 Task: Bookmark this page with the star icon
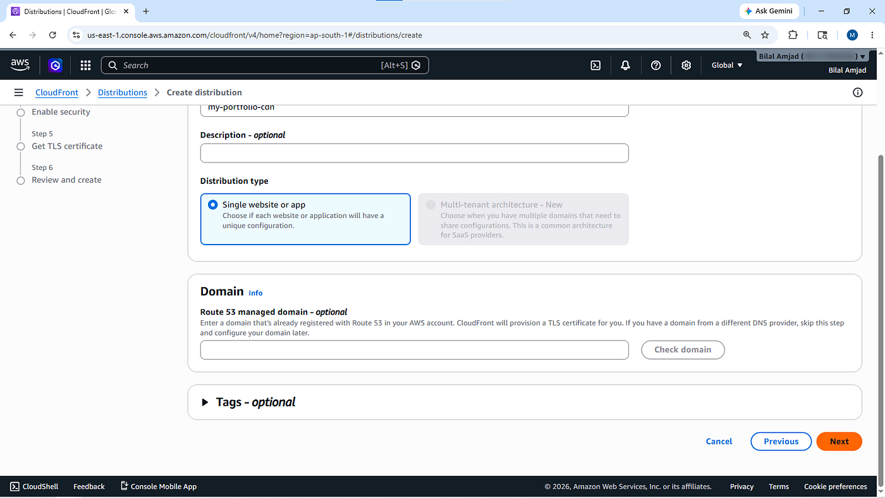[x=765, y=35]
